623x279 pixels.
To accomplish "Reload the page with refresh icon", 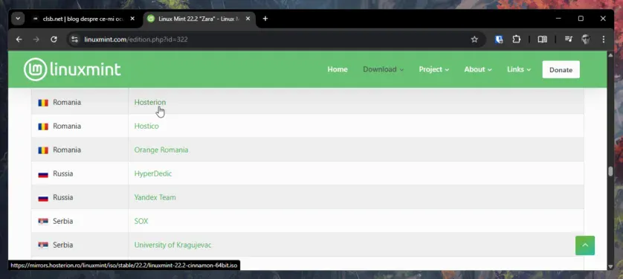I will coord(54,39).
